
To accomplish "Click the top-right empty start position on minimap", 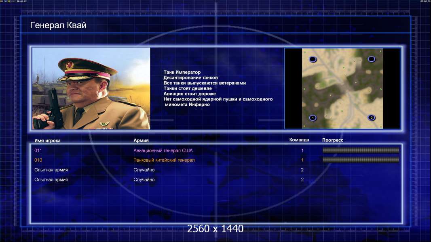I will 371,59.
